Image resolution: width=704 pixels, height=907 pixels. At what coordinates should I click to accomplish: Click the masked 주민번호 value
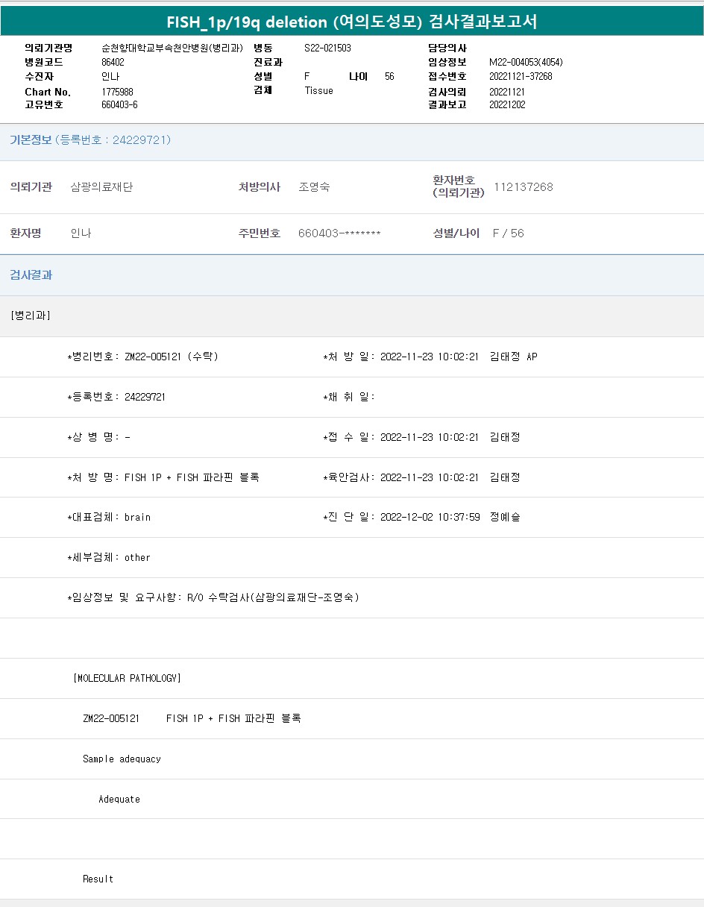(x=339, y=233)
